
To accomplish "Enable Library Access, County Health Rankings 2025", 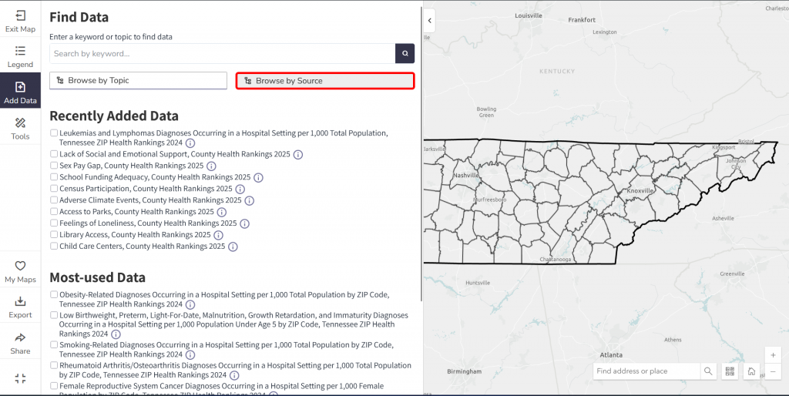I will (54, 234).
